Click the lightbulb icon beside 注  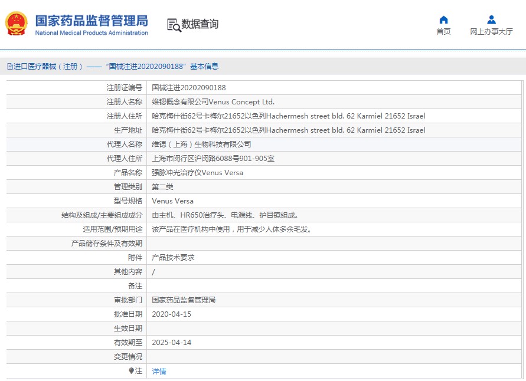tap(131, 370)
